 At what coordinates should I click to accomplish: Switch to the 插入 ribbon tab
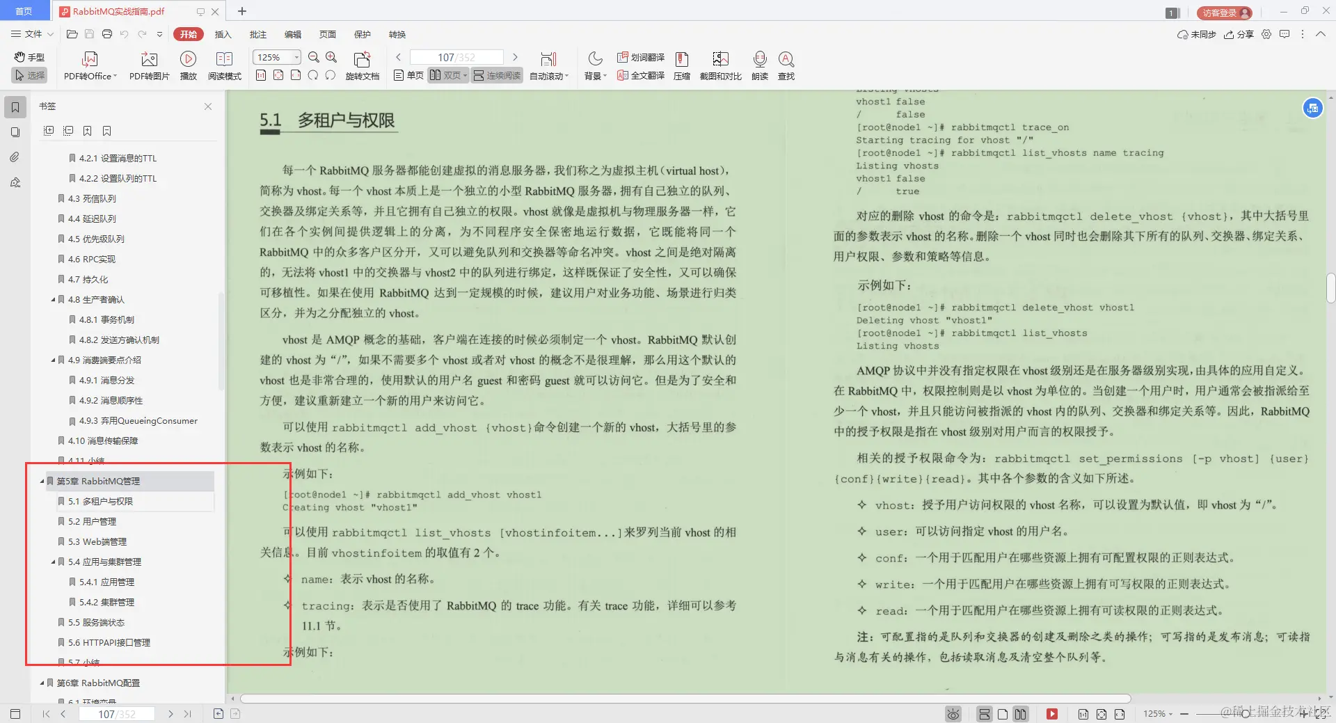(x=223, y=34)
